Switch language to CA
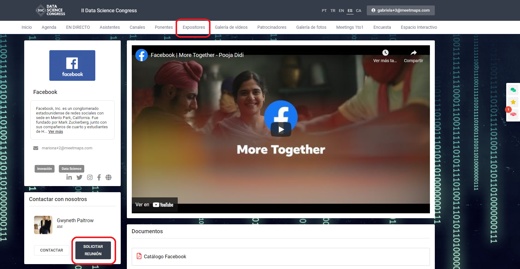Viewport: 520px width, 269px height. 359,11
